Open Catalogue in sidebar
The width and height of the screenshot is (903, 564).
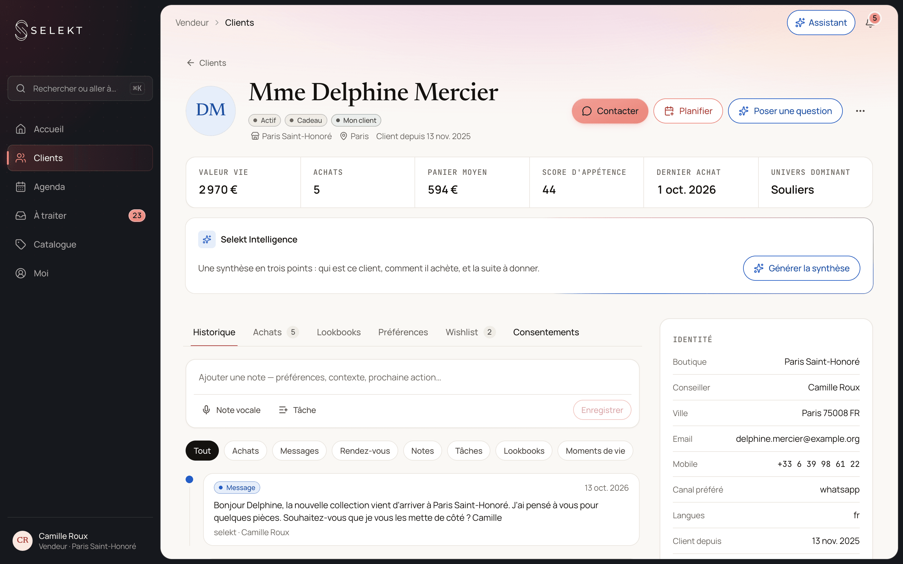pos(80,244)
